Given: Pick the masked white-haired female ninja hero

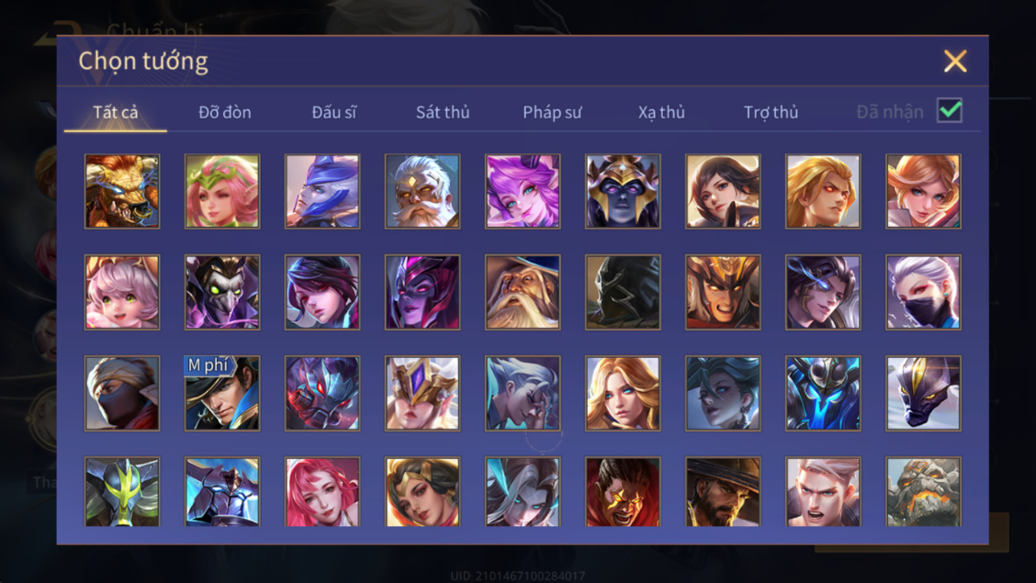Looking at the screenshot, I should coord(923,293).
